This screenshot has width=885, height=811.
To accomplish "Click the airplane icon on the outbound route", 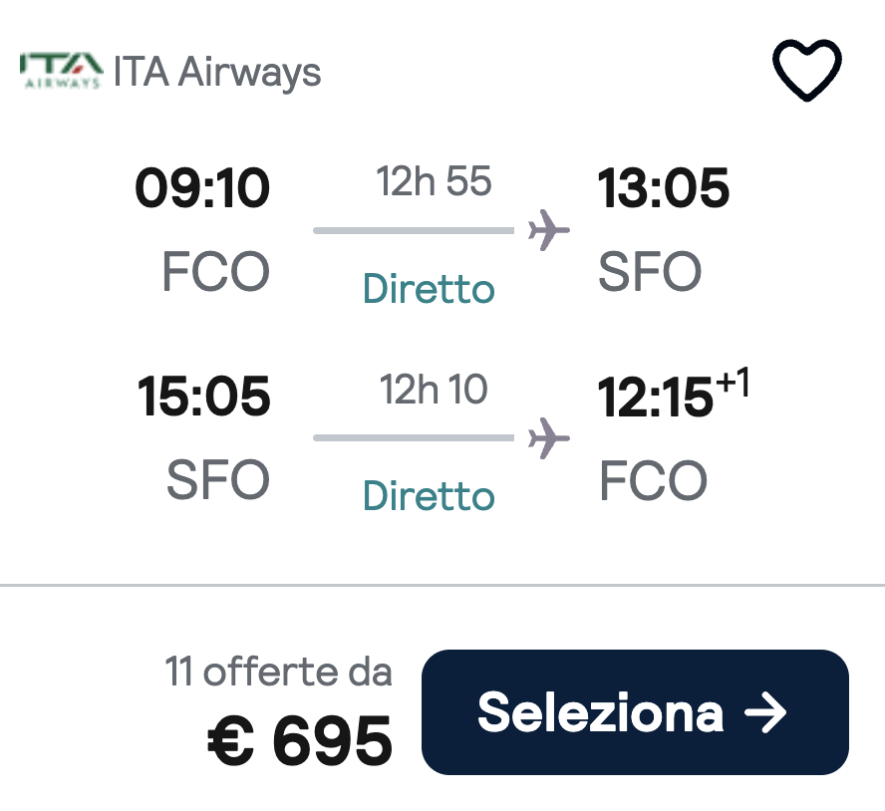I will [547, 228].
